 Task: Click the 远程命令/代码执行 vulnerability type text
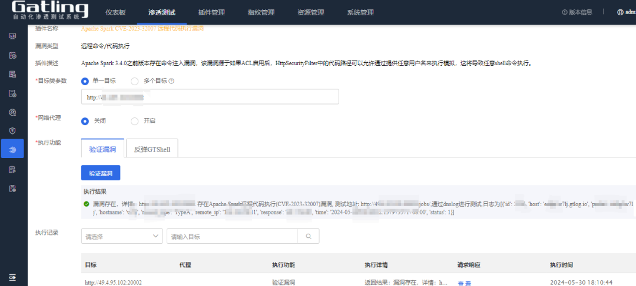pyautogui.click(x=105, y=46)
